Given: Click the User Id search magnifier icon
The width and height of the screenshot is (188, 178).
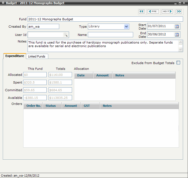Looking at the screenshot, I should (x=66, y=35).
